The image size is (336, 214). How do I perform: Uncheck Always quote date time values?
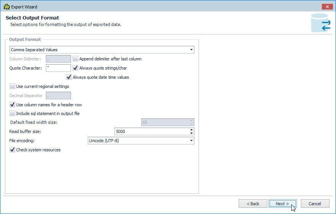[x=69, y=77]
